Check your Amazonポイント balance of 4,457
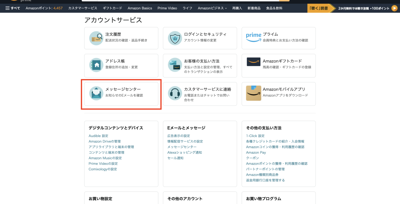Image resolution: width=400 pixels, height=204 pixels. point(44,8)
